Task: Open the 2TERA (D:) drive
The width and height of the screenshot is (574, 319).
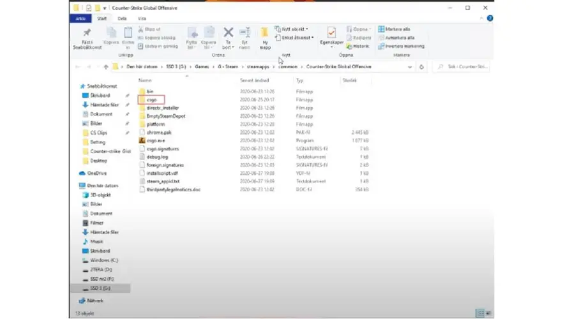Action: pos(98,270)
